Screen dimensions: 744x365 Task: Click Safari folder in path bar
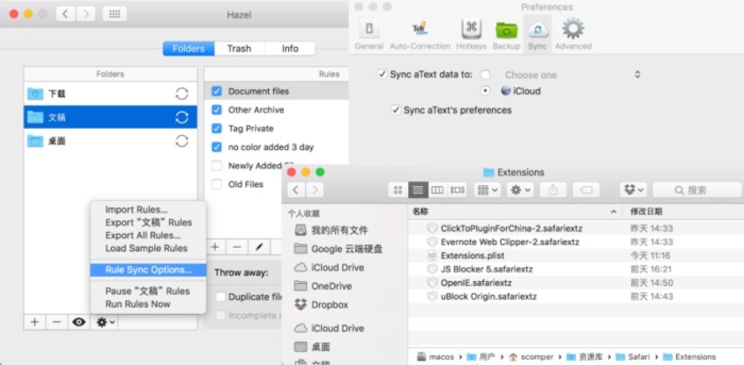pos(633,357)
